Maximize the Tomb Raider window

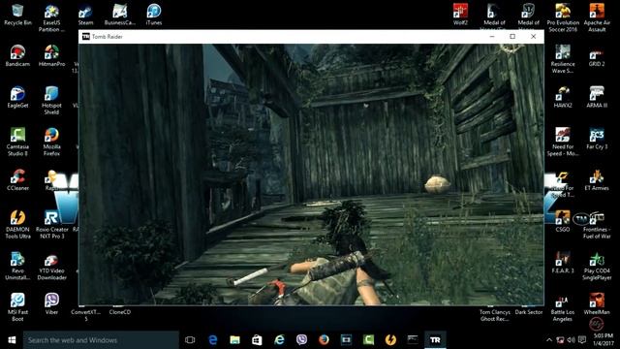(x=512, y=37)
